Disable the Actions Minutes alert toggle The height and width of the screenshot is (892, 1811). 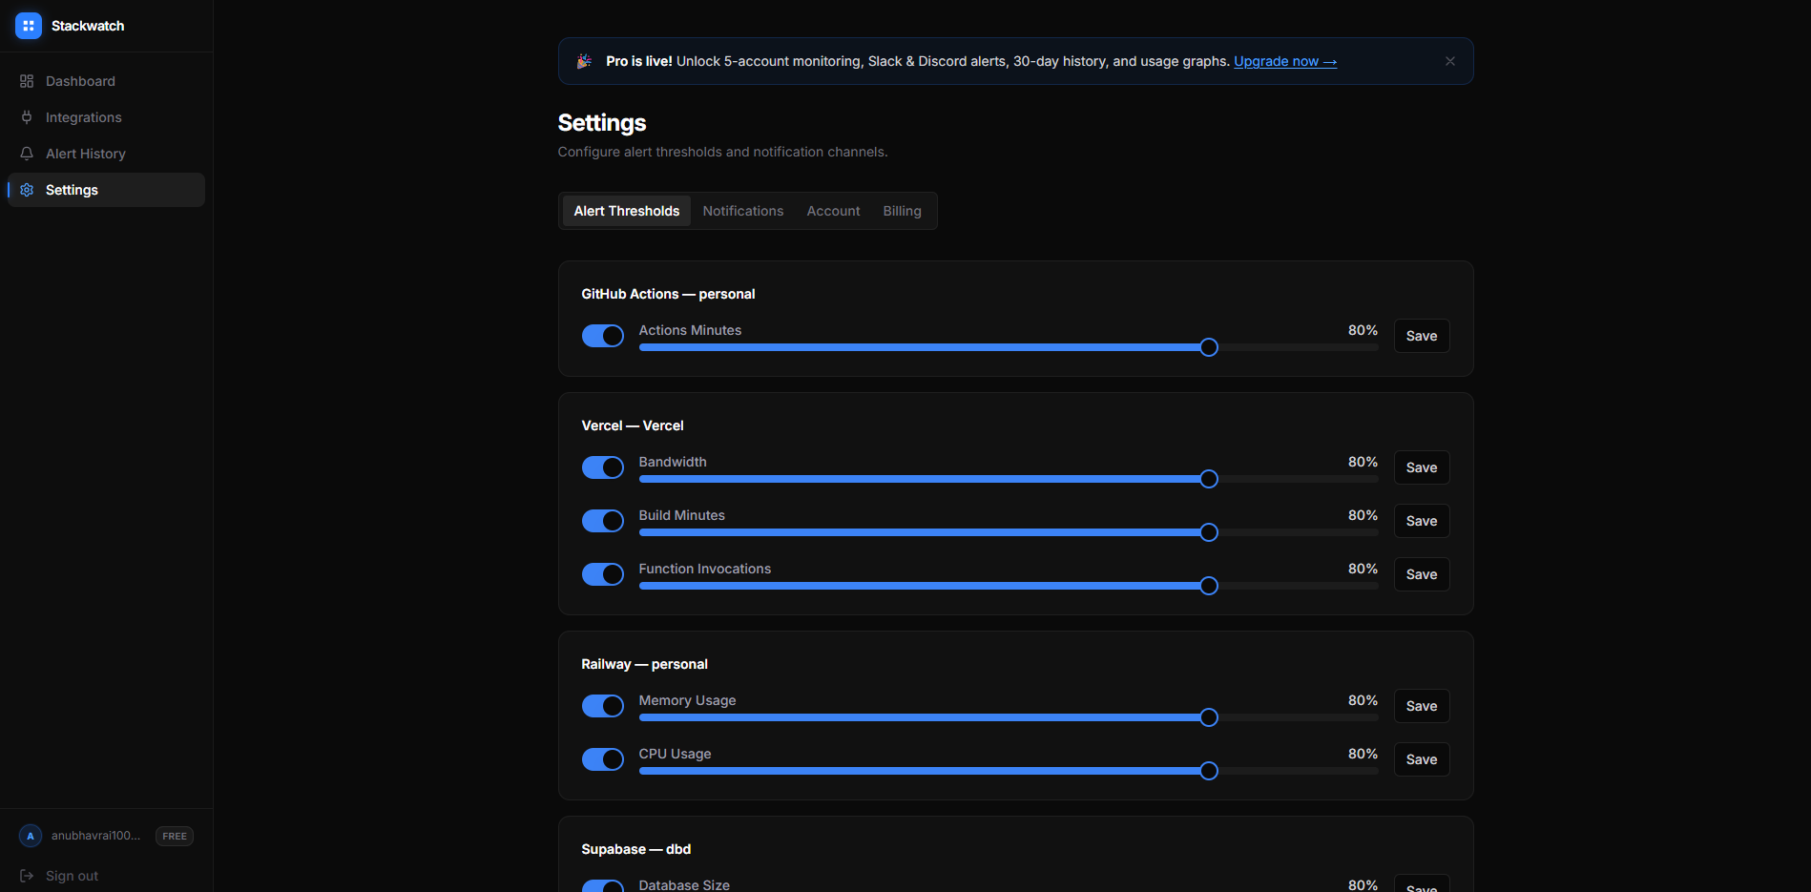coord(602,336)
